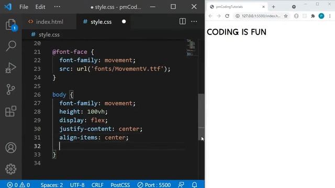Click the feedback icon in status bar

pos(181,184)
